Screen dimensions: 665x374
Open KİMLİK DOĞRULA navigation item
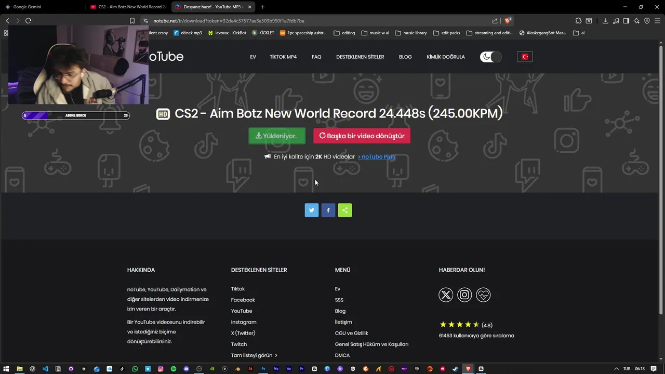(x=446, y=57)
